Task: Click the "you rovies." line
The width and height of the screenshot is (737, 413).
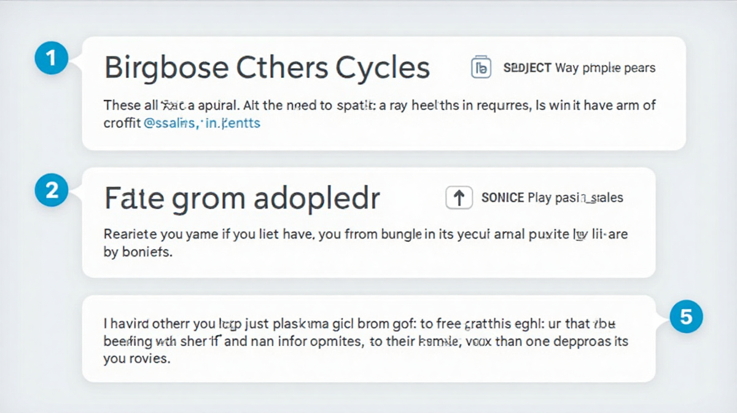Action: (136, 358)
